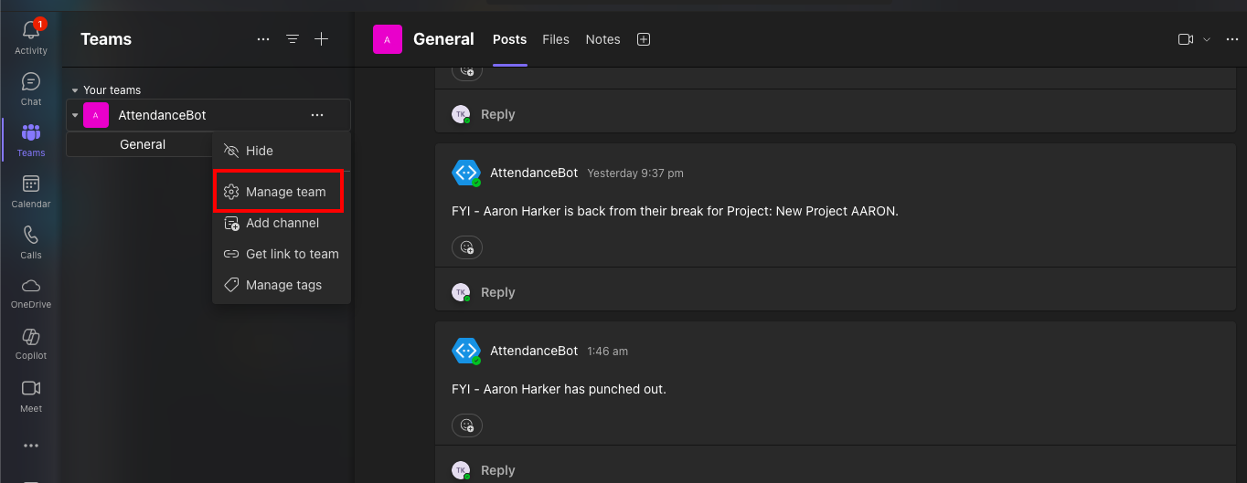Switch to the Posts tab
Viewport: 1247px width, 483px height.
tap(509, 39)
